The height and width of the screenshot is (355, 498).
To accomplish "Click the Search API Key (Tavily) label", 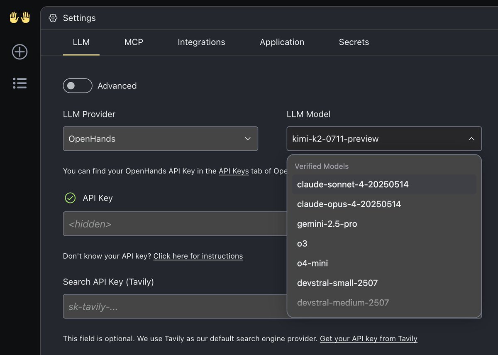I will click(x=108, y=282).
